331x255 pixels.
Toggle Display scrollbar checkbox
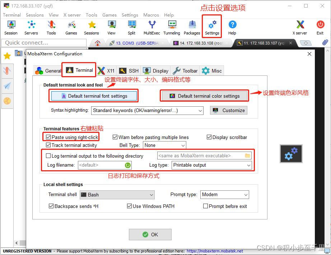(209, 137)
